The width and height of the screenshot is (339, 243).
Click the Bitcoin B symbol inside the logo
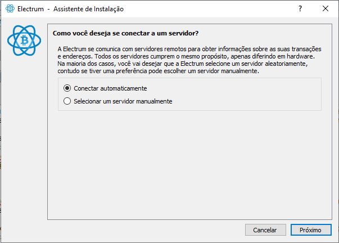click(24, 40)
